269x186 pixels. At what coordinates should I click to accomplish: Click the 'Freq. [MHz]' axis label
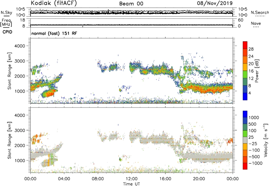(6, 22)
